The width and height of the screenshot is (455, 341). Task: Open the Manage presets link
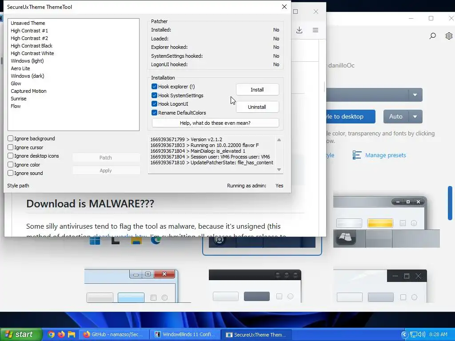pos(385,155)
